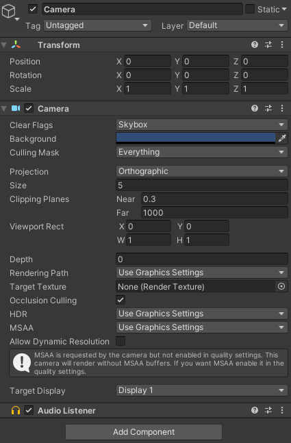Open the Clear Flags Skybox dropdown
Image resolution: width=291 pixels, height=443 pixels.
(x=202, y=125)
